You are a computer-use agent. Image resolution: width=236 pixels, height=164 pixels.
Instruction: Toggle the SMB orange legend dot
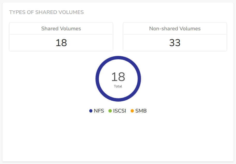pyautogui.click(x=132, y=111)
